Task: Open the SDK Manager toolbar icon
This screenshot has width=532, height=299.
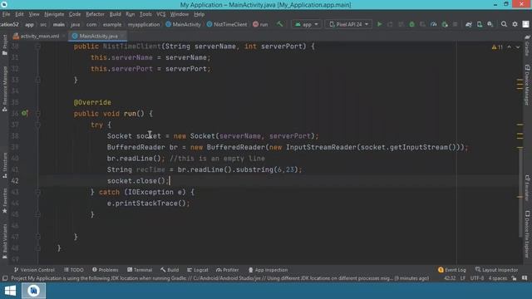Action: (x=490, y=24)
